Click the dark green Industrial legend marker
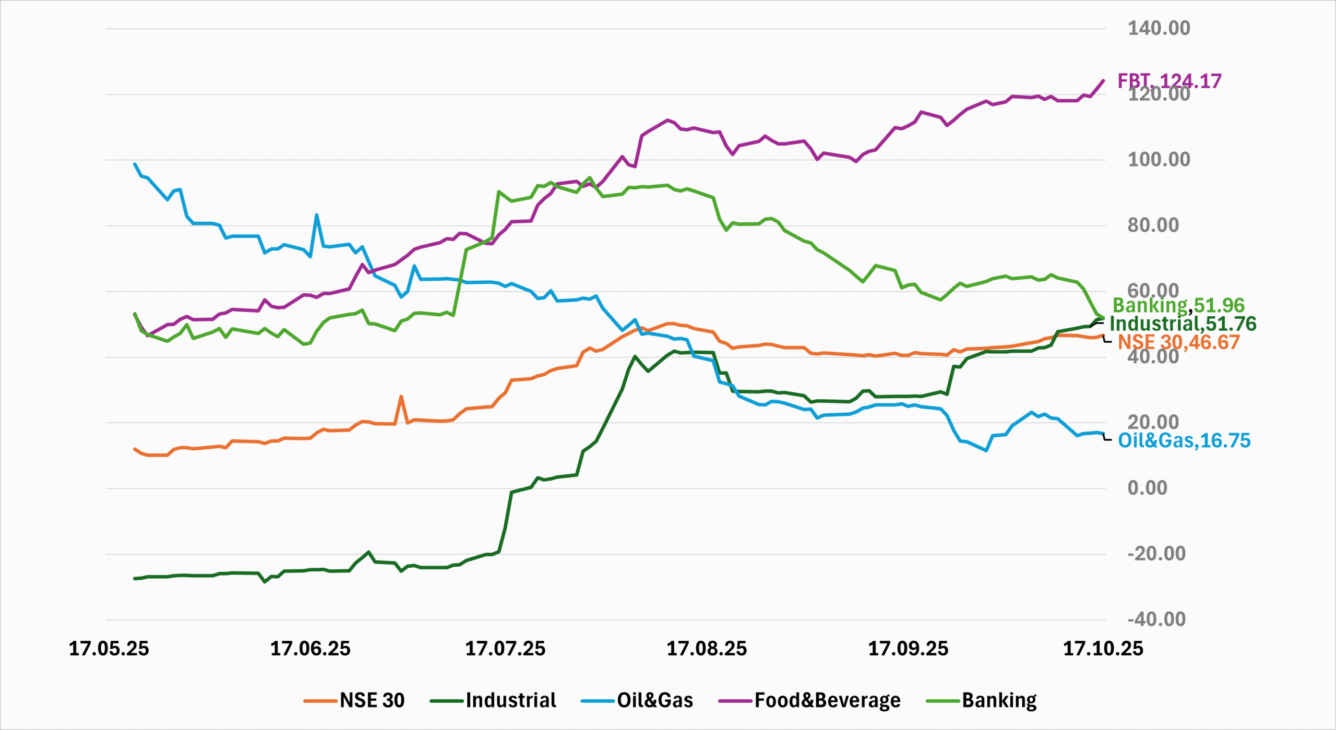The width and height of the screenshot is (1336, 730). (446, 701)
